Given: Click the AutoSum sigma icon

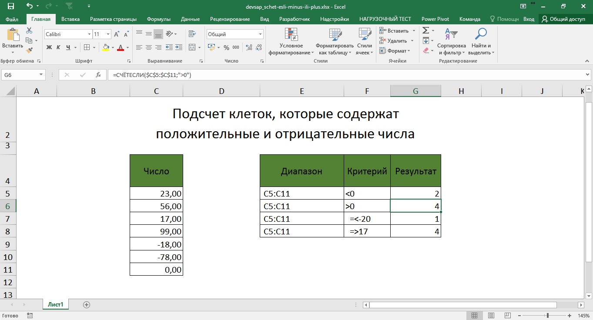Looking at the screenshot, I should coord(426,30).
